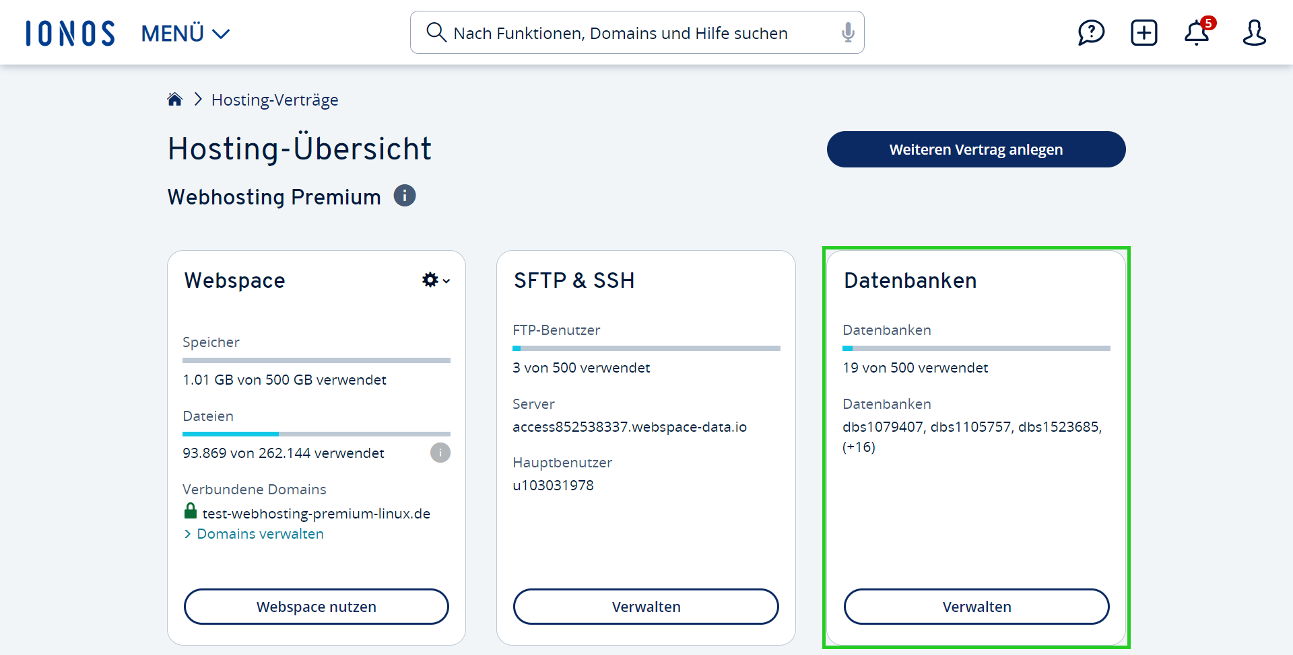Click the Dateien usage progress bar
1293x655 pixels.
[x=317, y=434]
